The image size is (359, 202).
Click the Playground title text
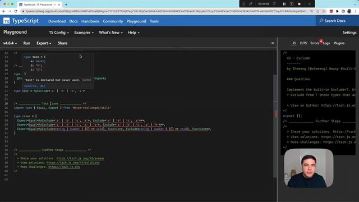[15, 32]
